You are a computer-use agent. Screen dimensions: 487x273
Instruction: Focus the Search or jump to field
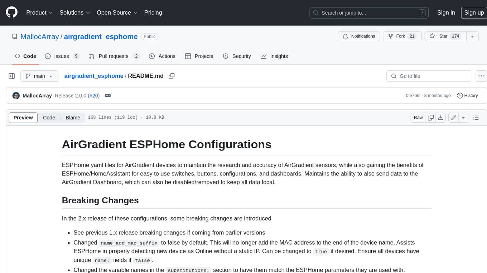370,13
